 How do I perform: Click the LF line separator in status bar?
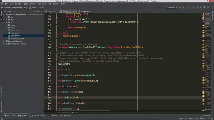[x=186, y=119]
